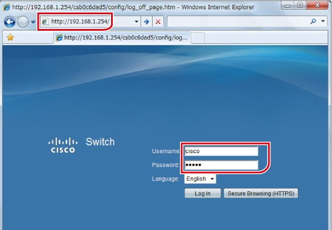Click the greyed Forward navigation button
This screenshot has width=332, height=230.
pyautogui.click(x=23, y=22)
